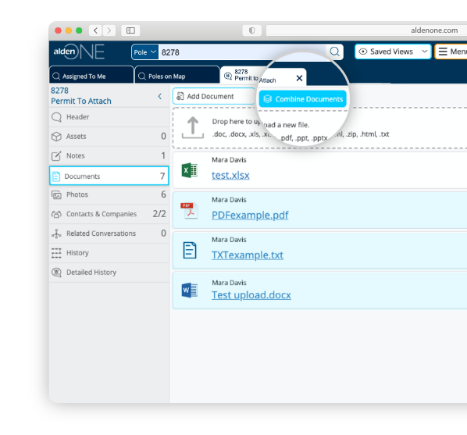The image size is (467, 435).
Task: Click the browser privacy shield icon
Action: [252, 30]
